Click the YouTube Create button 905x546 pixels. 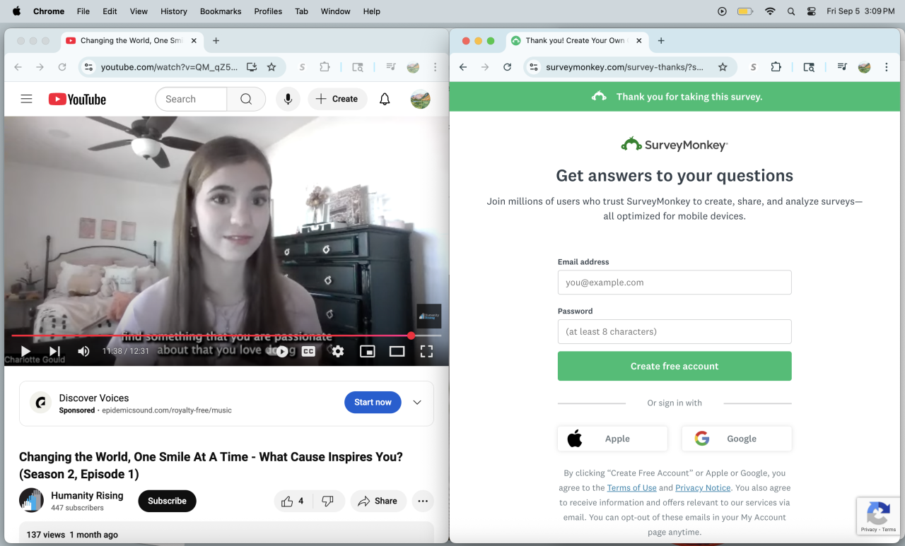tap(337, 100)
